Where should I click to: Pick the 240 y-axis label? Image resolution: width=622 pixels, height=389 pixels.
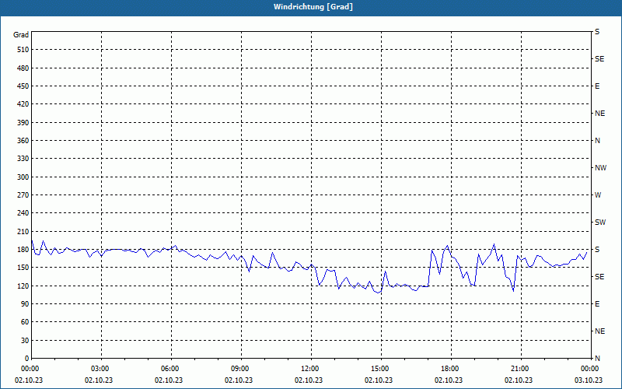(x=23, y=213)
